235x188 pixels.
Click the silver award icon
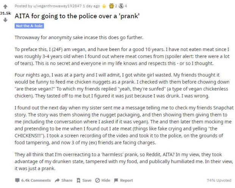pos(121,6)
